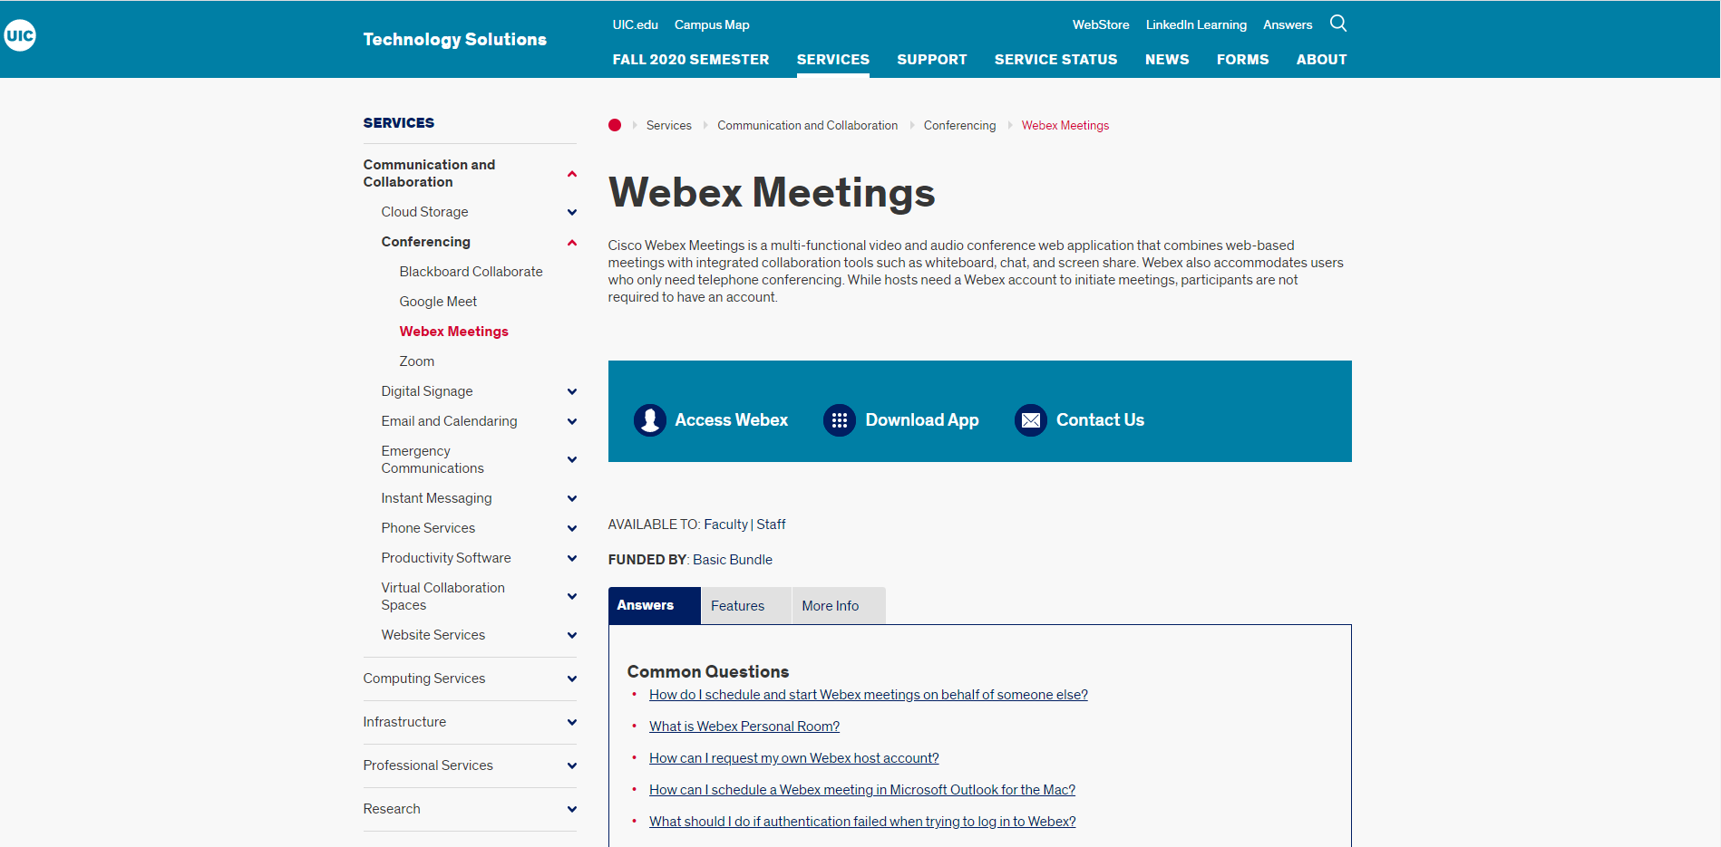1721x847 pixels.
Task: Click the Download App grid icon
Action: click(x=840, y=420)
